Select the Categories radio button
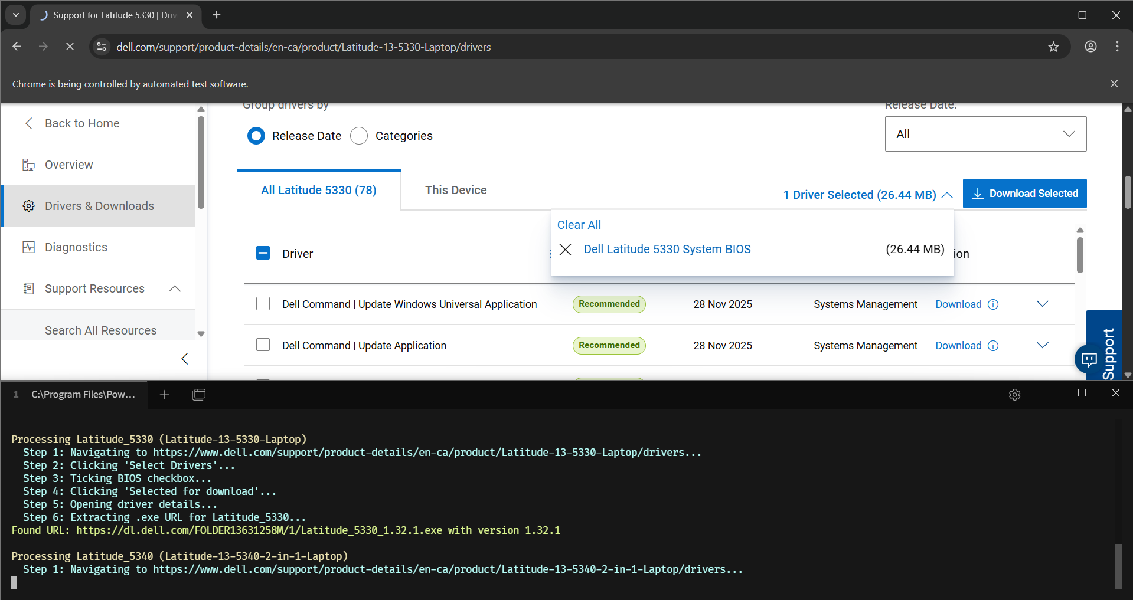 pyautogui.click(x=359, y=136)
